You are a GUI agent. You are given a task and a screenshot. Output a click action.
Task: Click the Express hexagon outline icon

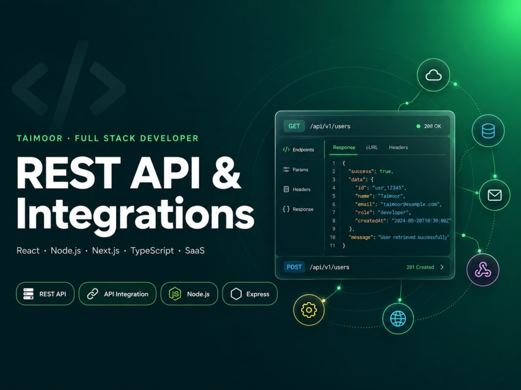pyautogui.click(x=236, y=294)
